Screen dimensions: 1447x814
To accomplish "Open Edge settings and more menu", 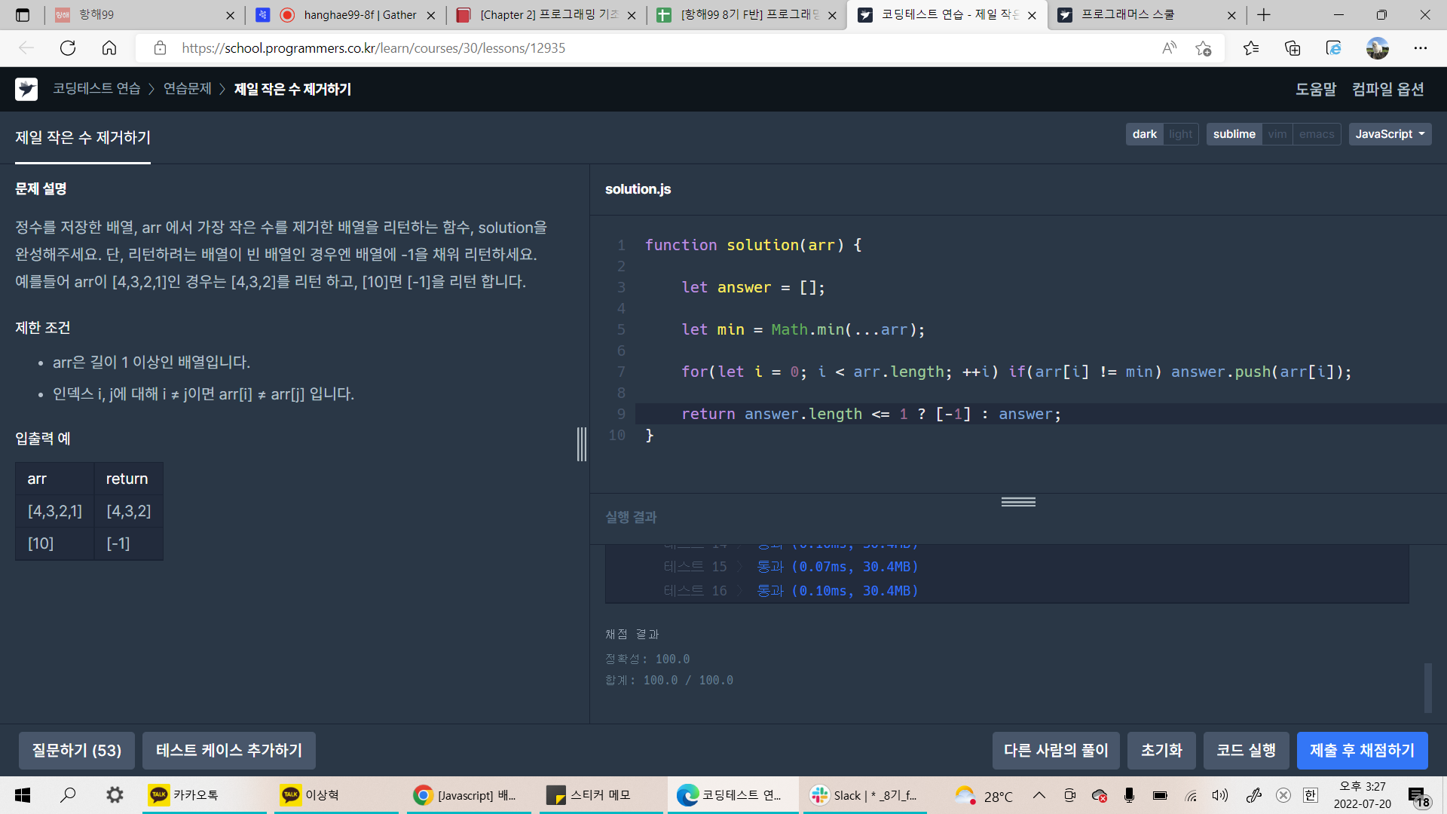I will (x=1420, y=48).
